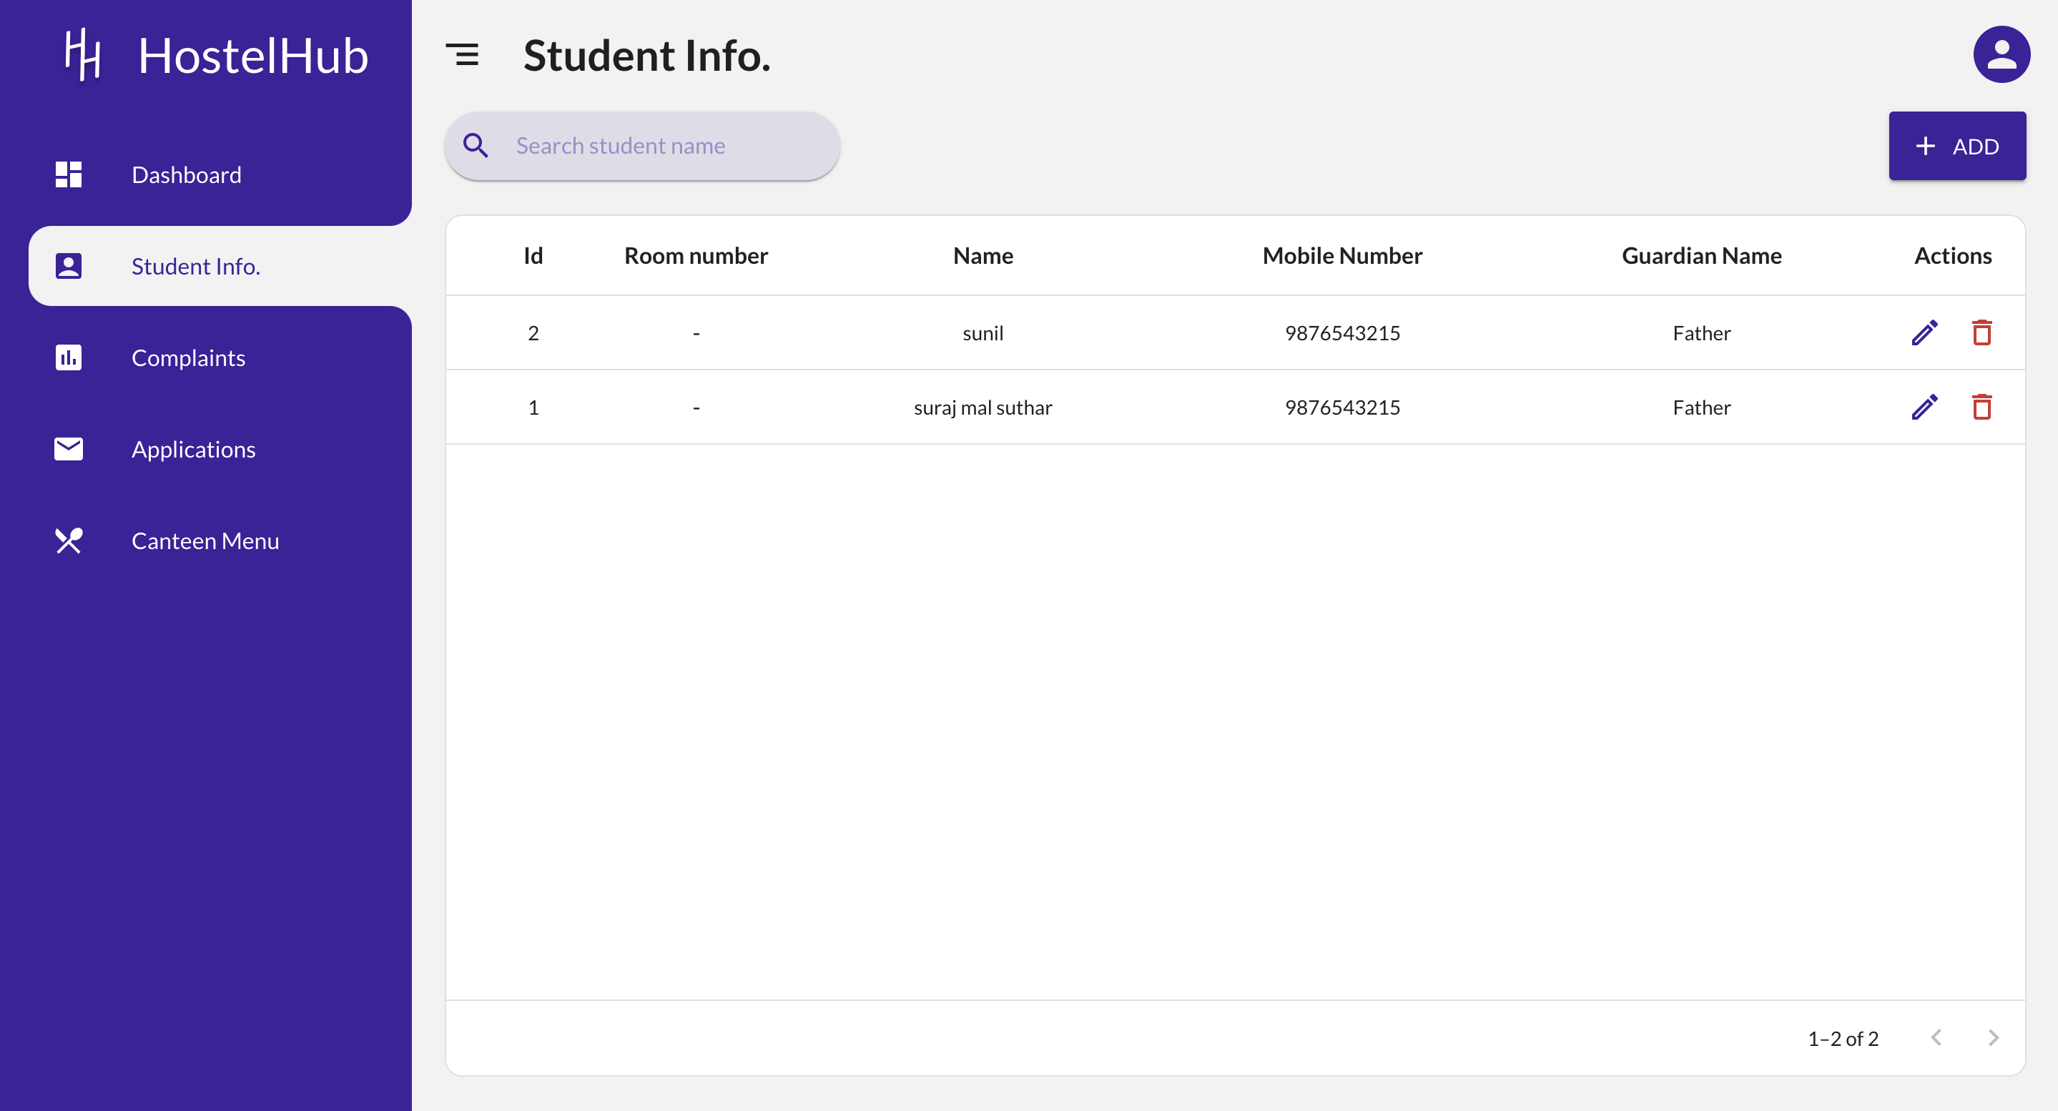The width and height of the screenshot is (2058, 1111).
Task: Click the search magnifier icon
Action: click(x=476, y=145)
